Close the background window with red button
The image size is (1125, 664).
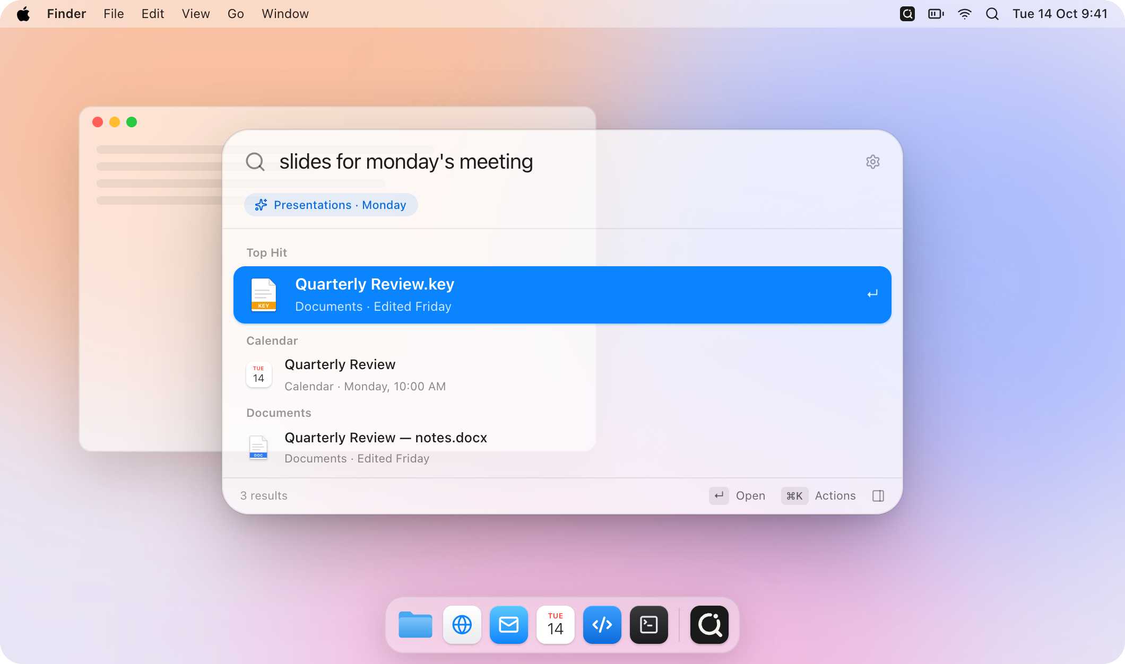click(98, 122)
